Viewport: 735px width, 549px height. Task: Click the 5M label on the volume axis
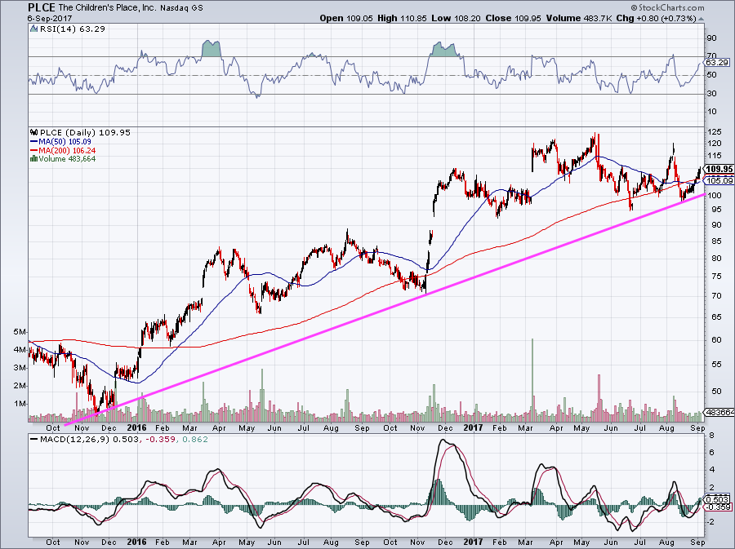click(20, 332)
